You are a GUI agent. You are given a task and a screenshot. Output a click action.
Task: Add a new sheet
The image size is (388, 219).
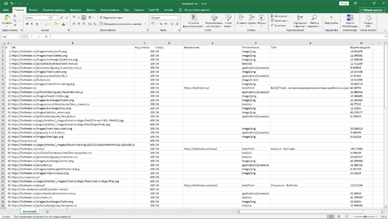(47, 212)
